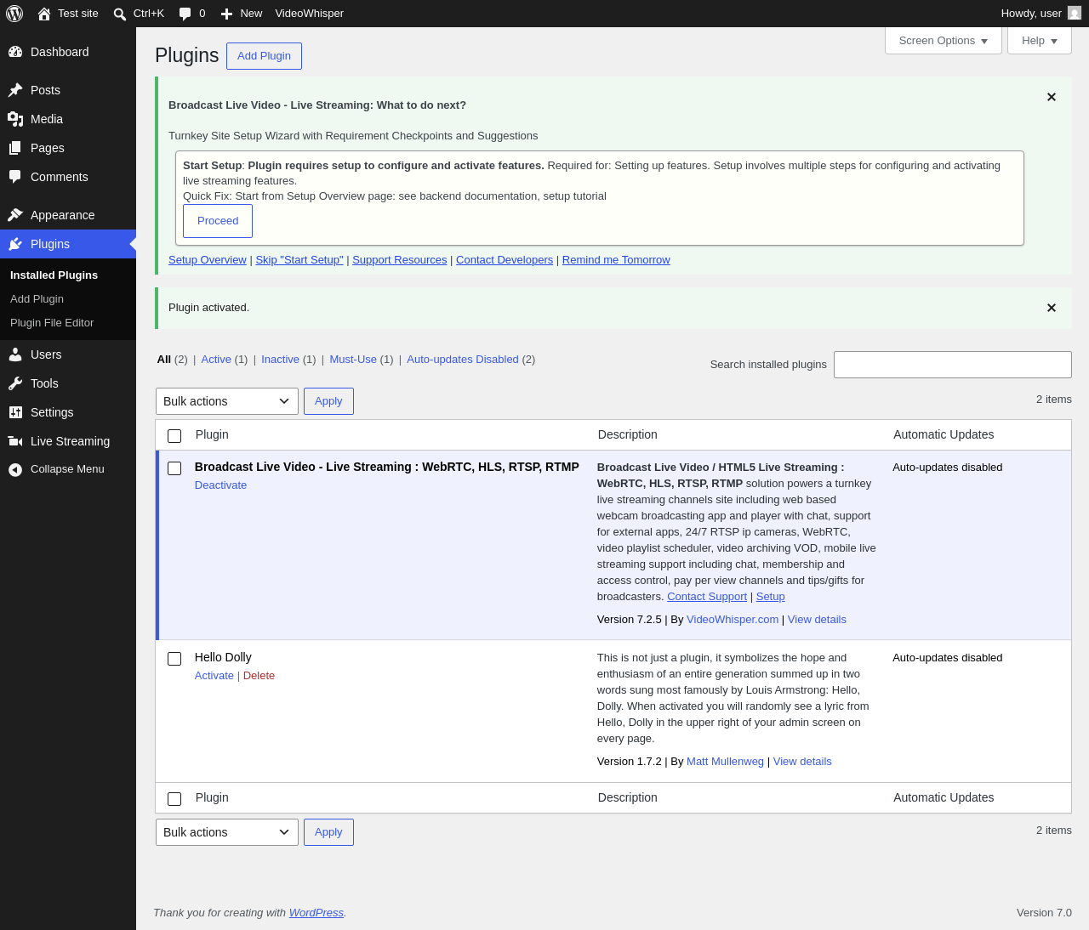
Task: Click the top Apply button
Action: (328, 401)
